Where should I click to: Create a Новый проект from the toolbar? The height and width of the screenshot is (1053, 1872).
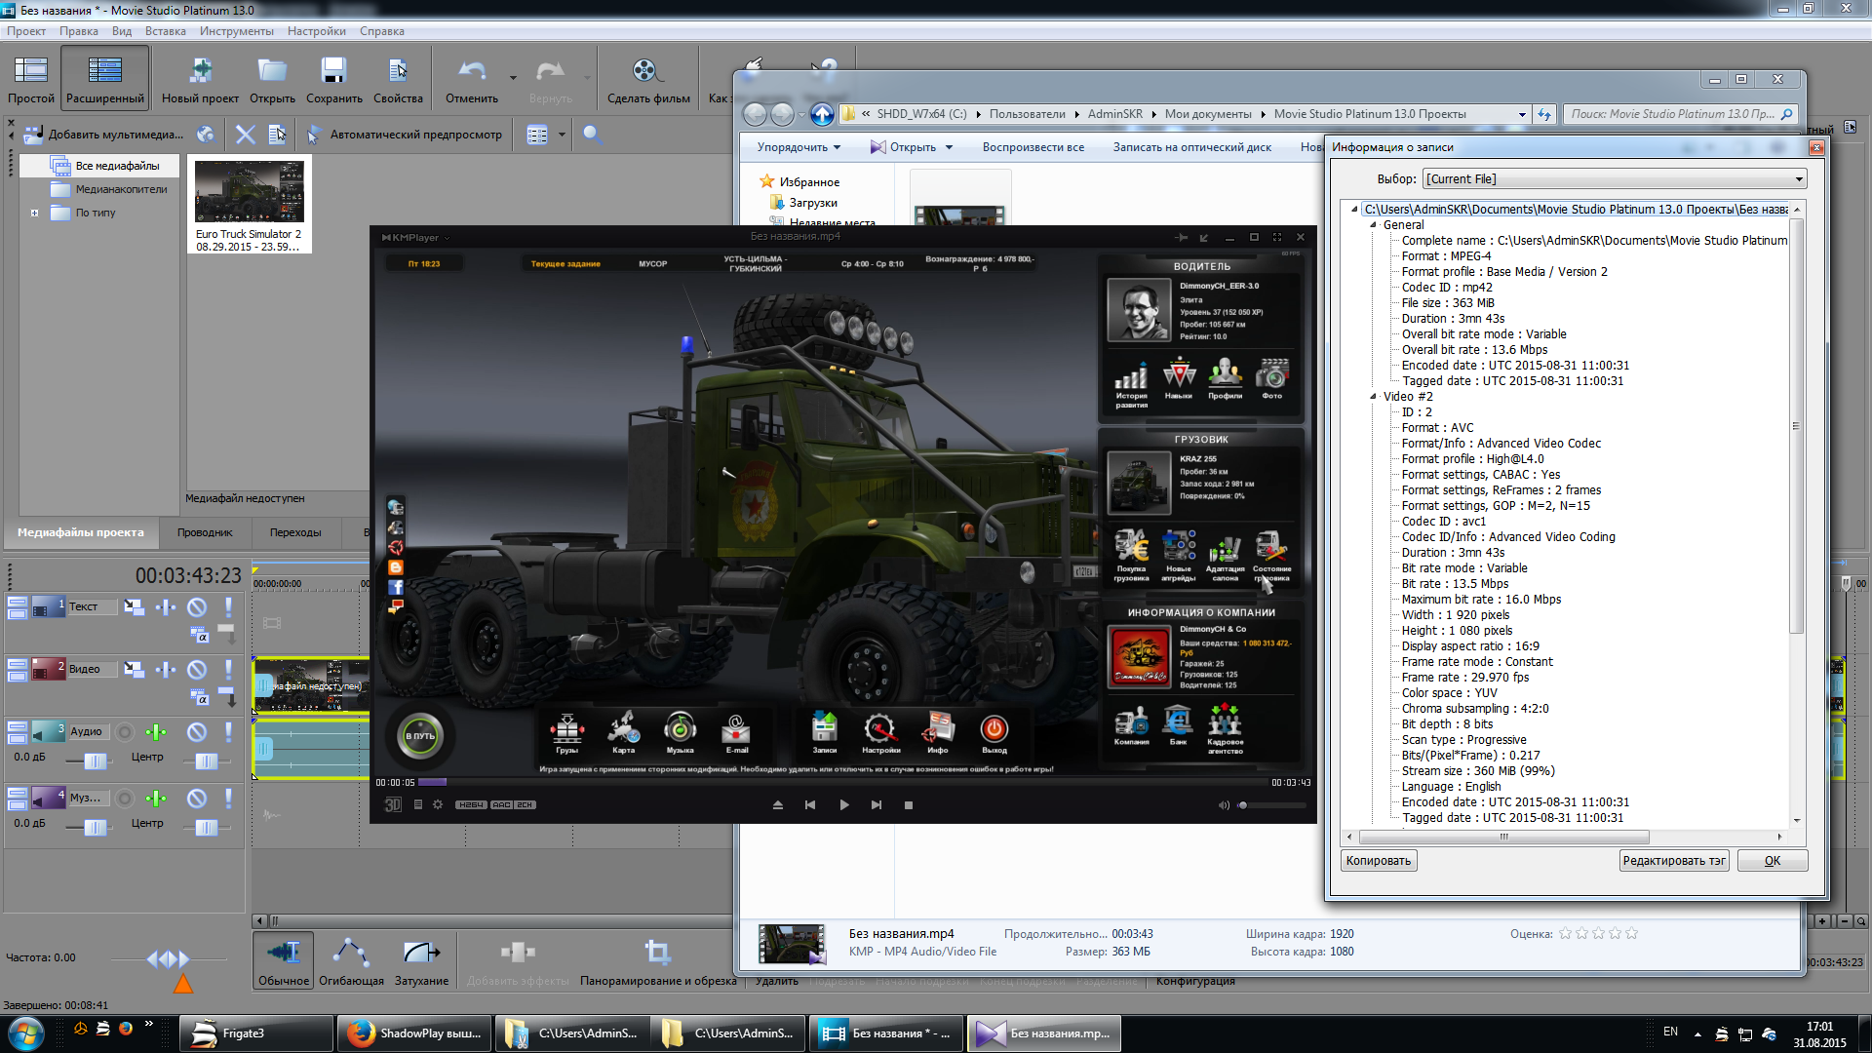pos(201,71)
